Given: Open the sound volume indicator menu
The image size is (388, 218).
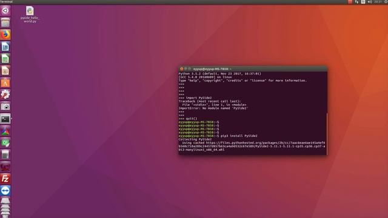Looking at the screenshot, I should coord(370,2).
